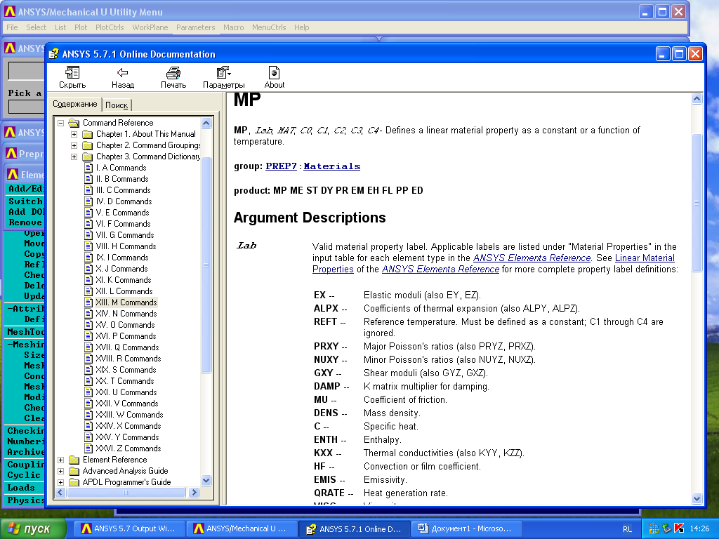719x539 pixels.
Task: Open first ANSYS Elements Reference link
Action: (x=532, y=258)
